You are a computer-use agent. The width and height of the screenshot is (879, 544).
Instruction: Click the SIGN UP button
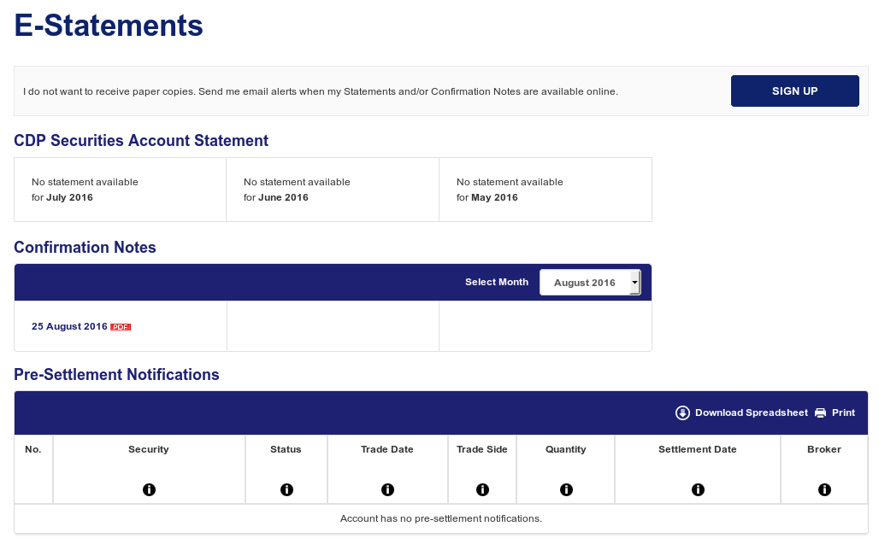click(x=794, y=91)
